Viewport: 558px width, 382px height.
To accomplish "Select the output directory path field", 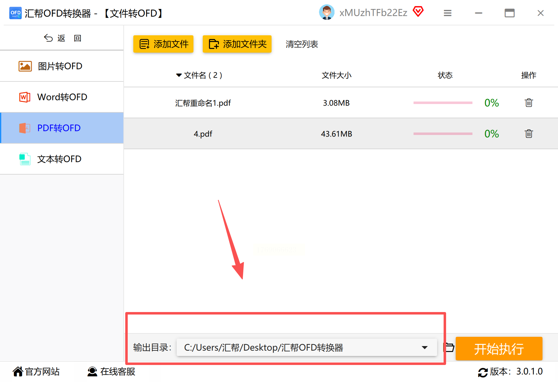I will [307, 347].
